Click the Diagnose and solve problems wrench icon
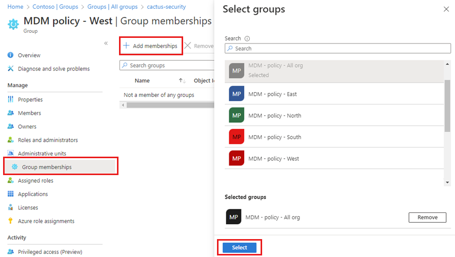The width and height of the screenshot is (455, 257). coord(11,69)
